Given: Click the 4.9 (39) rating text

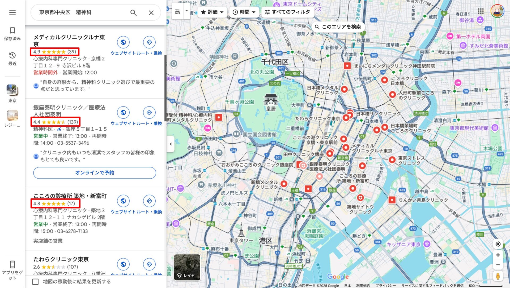Looking at the screenshot, I should pyautogui.click(x=55, y=52).
